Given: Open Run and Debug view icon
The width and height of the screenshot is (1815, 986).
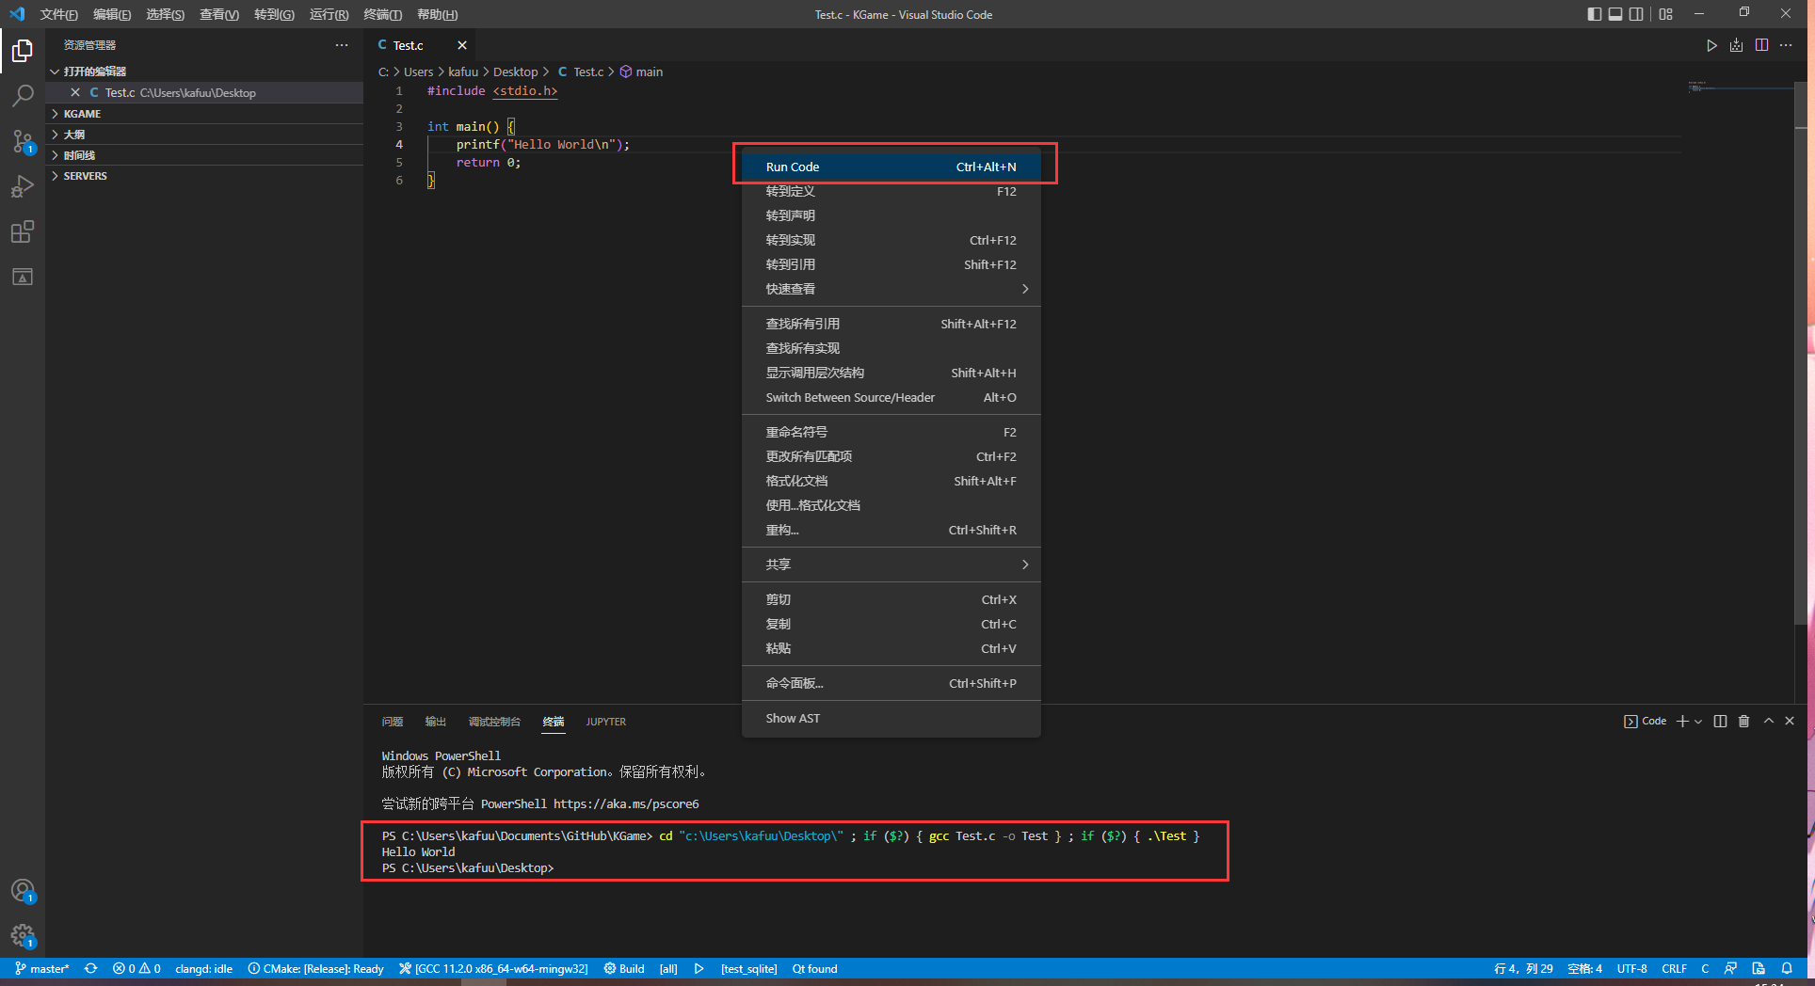Looking at the screenshot, I should pos(23,187).
